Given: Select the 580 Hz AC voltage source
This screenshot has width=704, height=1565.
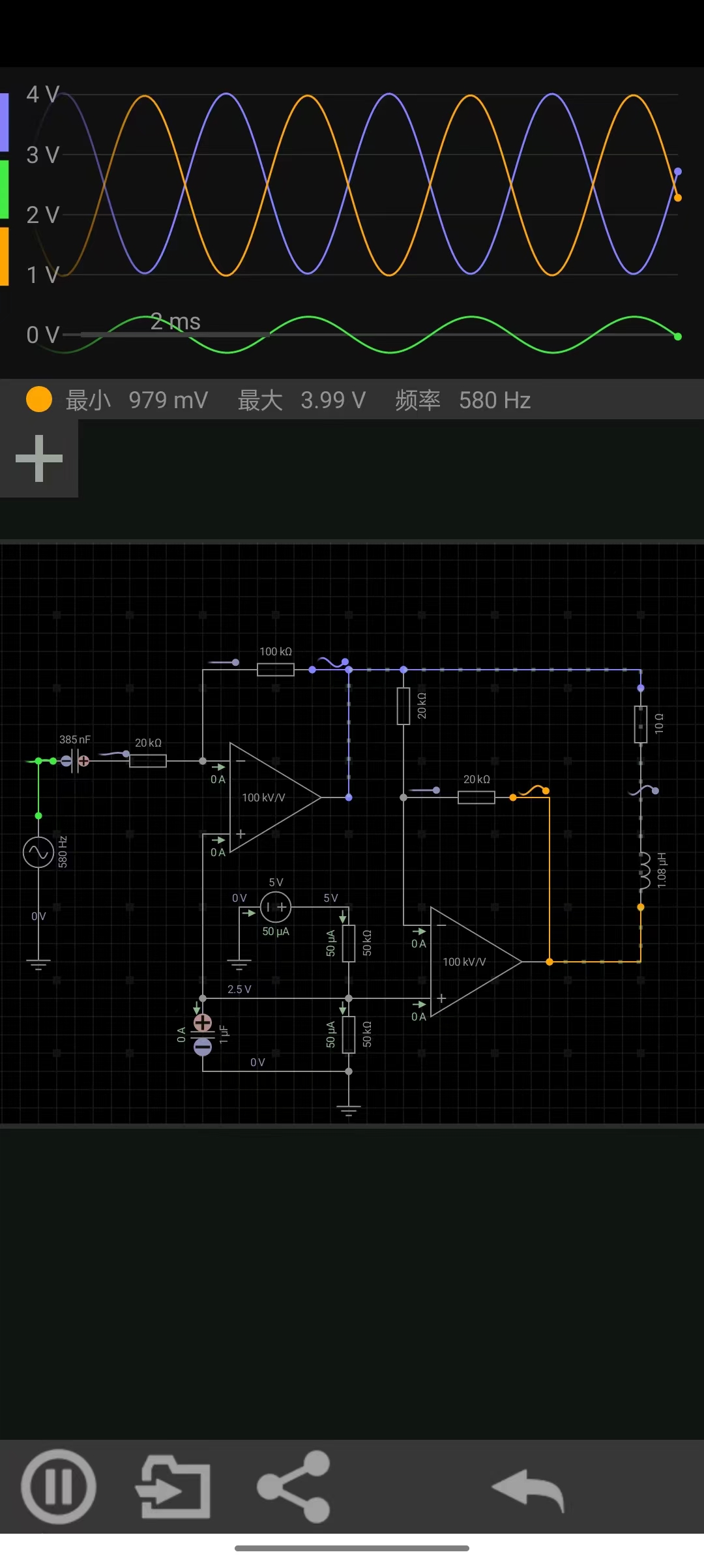Looking at the screenshot, I should coord(38,852).
